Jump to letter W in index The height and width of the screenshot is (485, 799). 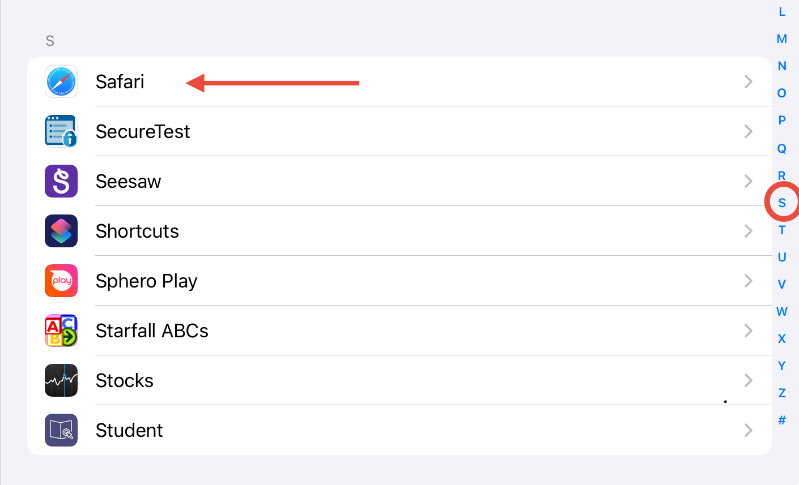782,311
